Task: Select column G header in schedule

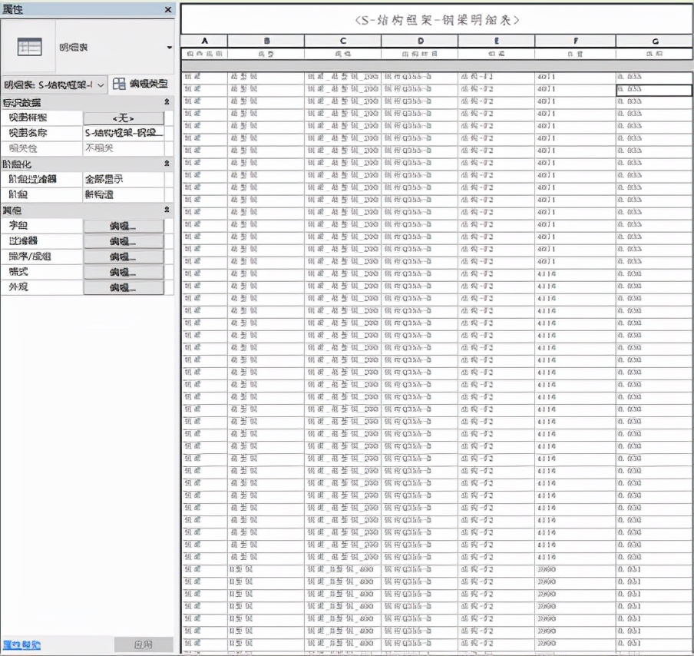Action: (x=654, y=41)
